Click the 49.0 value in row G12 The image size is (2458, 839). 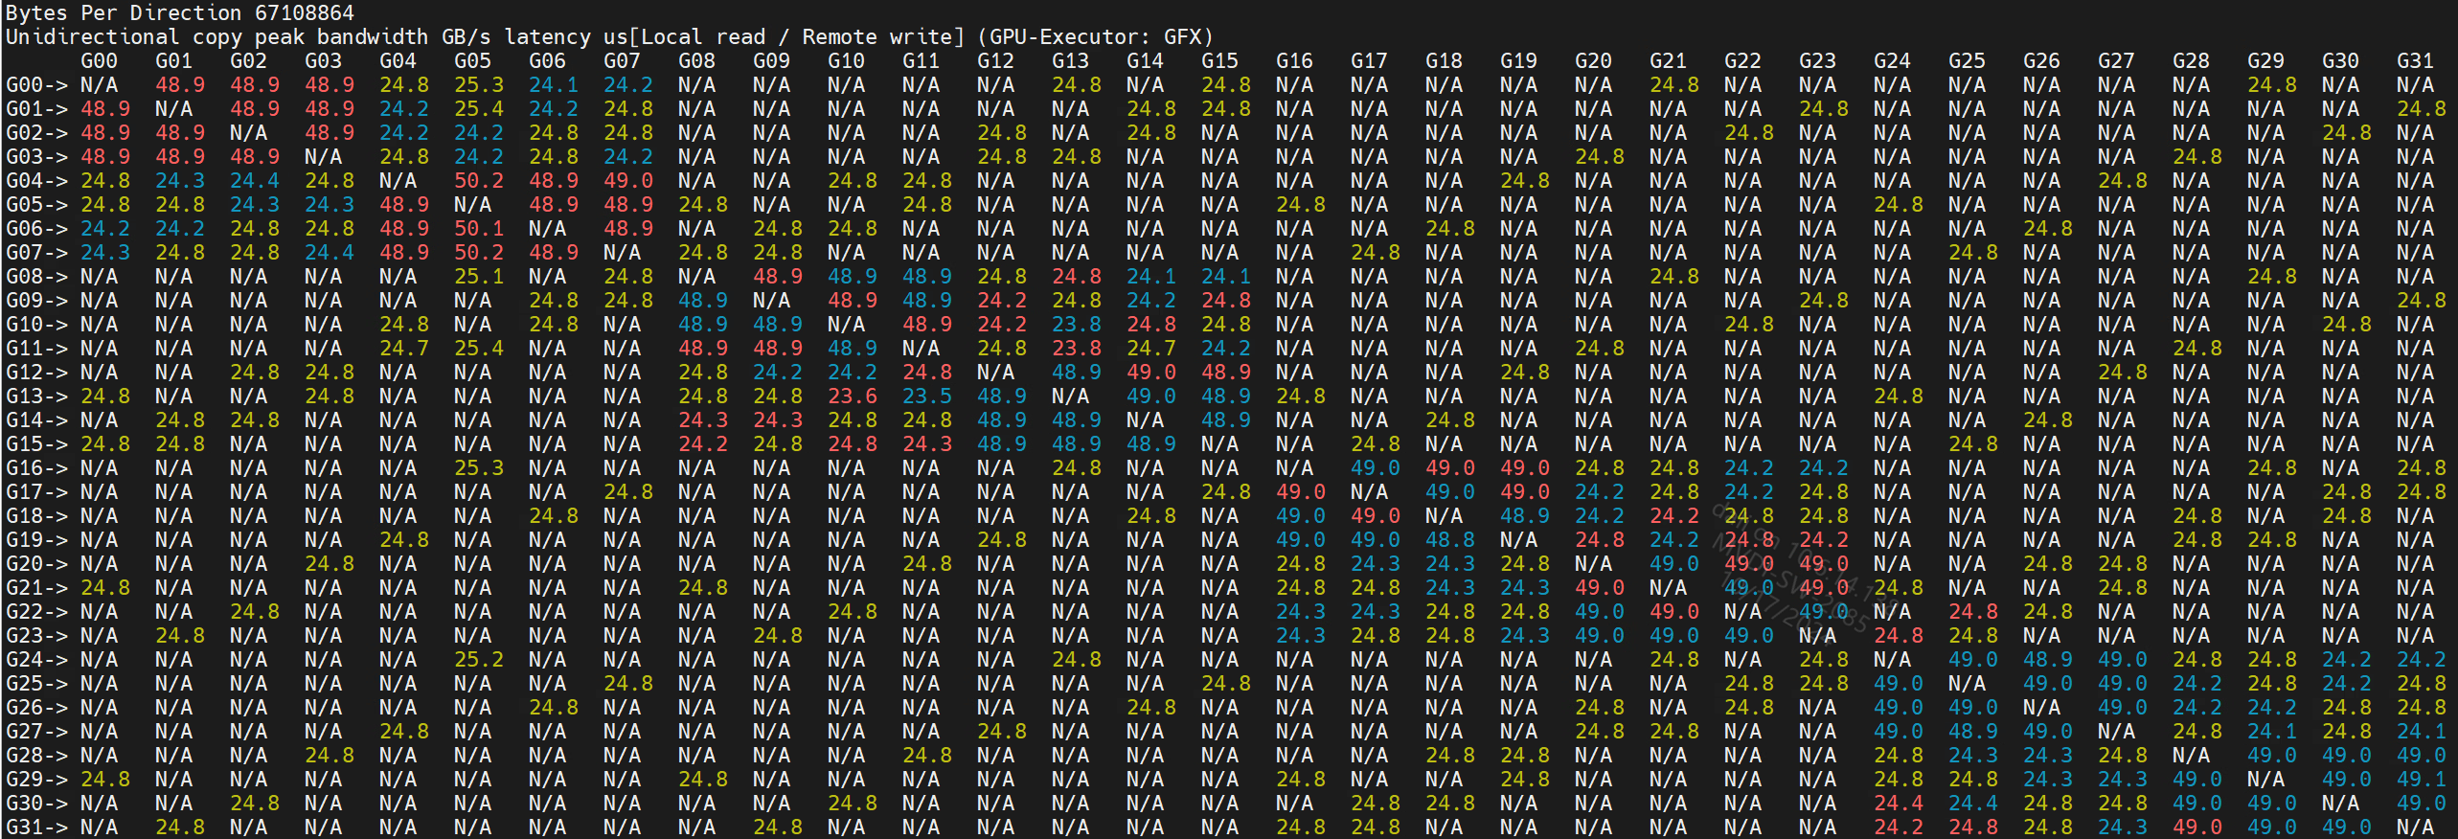[x=1151, y=372]
